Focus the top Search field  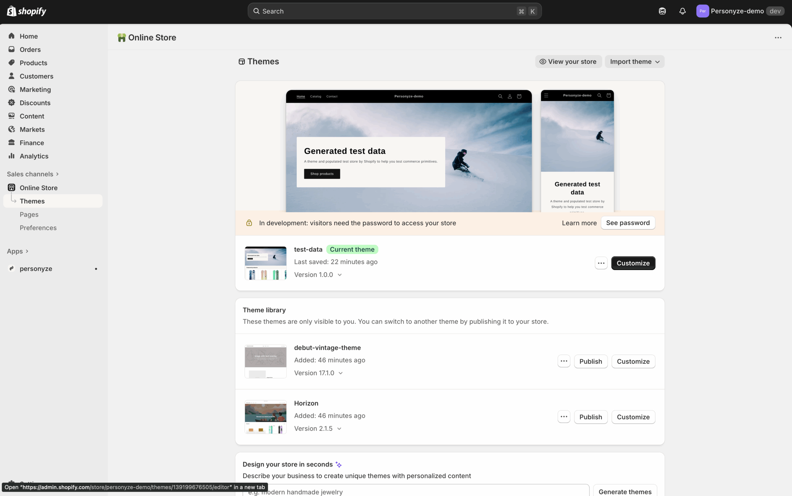394,11
